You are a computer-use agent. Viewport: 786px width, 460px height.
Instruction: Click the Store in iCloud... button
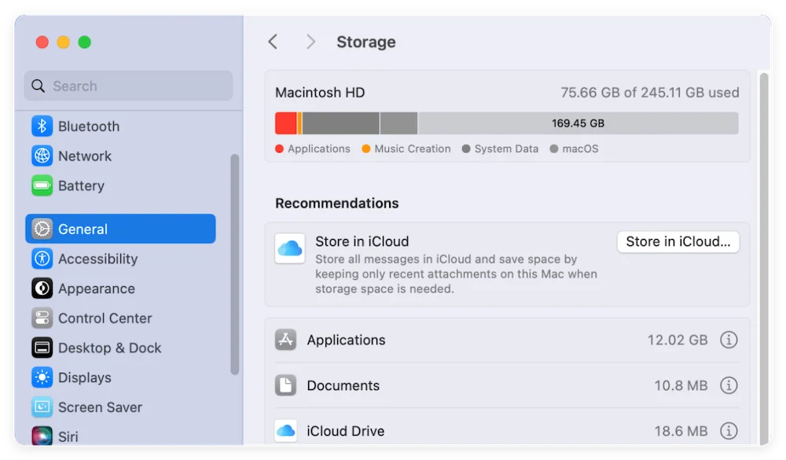point(678,241)
